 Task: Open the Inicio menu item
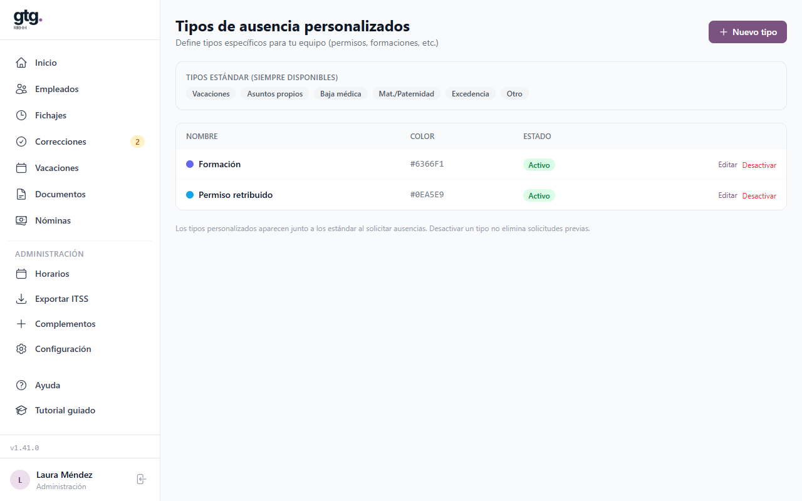pyautogui.click(x=80, y=63)
